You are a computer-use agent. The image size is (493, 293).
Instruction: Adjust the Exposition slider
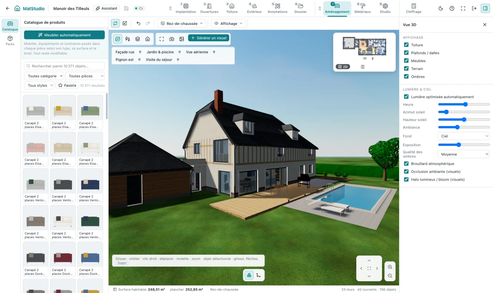(x=464, y=145)
